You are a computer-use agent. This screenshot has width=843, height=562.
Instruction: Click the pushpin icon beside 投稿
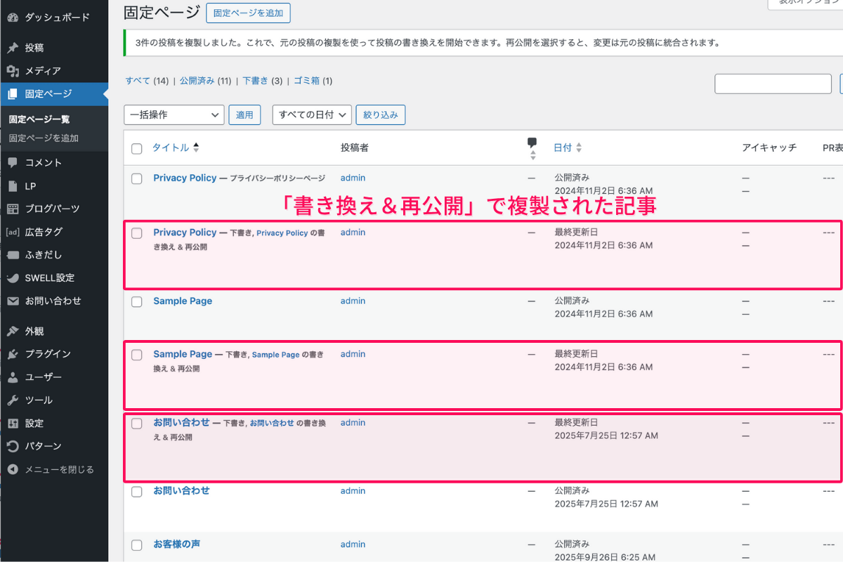coord(13,48)
